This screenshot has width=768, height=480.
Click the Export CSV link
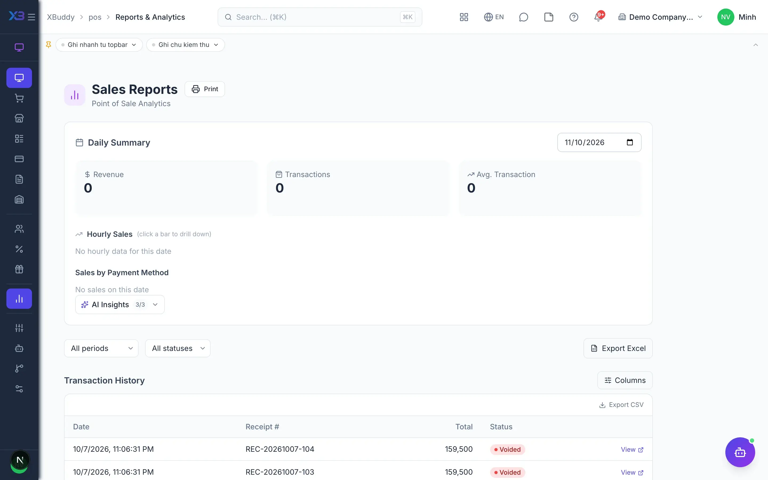[x=621, y=405]
